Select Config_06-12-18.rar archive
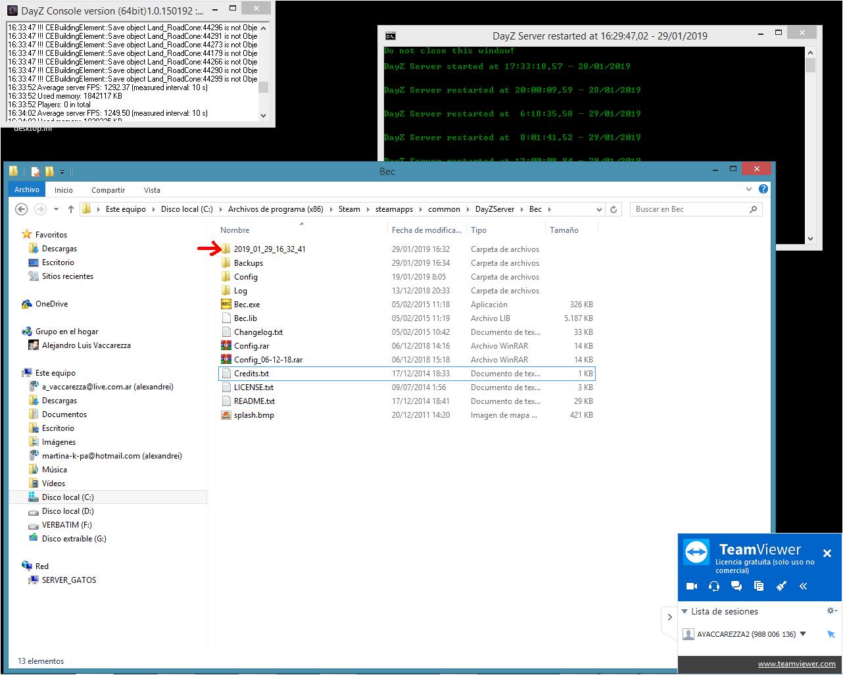Screen dimensions: 843x675 pos(268,360)
